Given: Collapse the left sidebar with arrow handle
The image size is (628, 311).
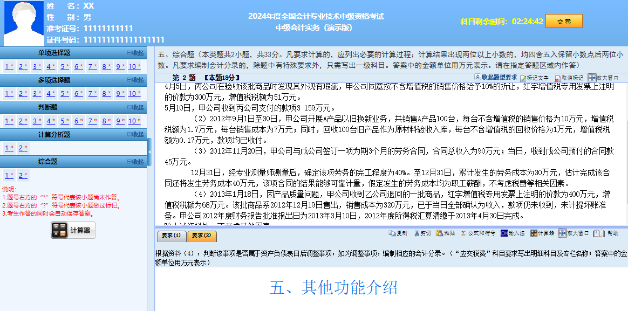Looking at the screenshot, I should [x=149, y=152].
